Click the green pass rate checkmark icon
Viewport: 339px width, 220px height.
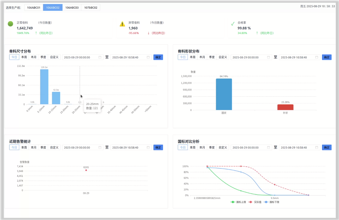tap(232, 24)
